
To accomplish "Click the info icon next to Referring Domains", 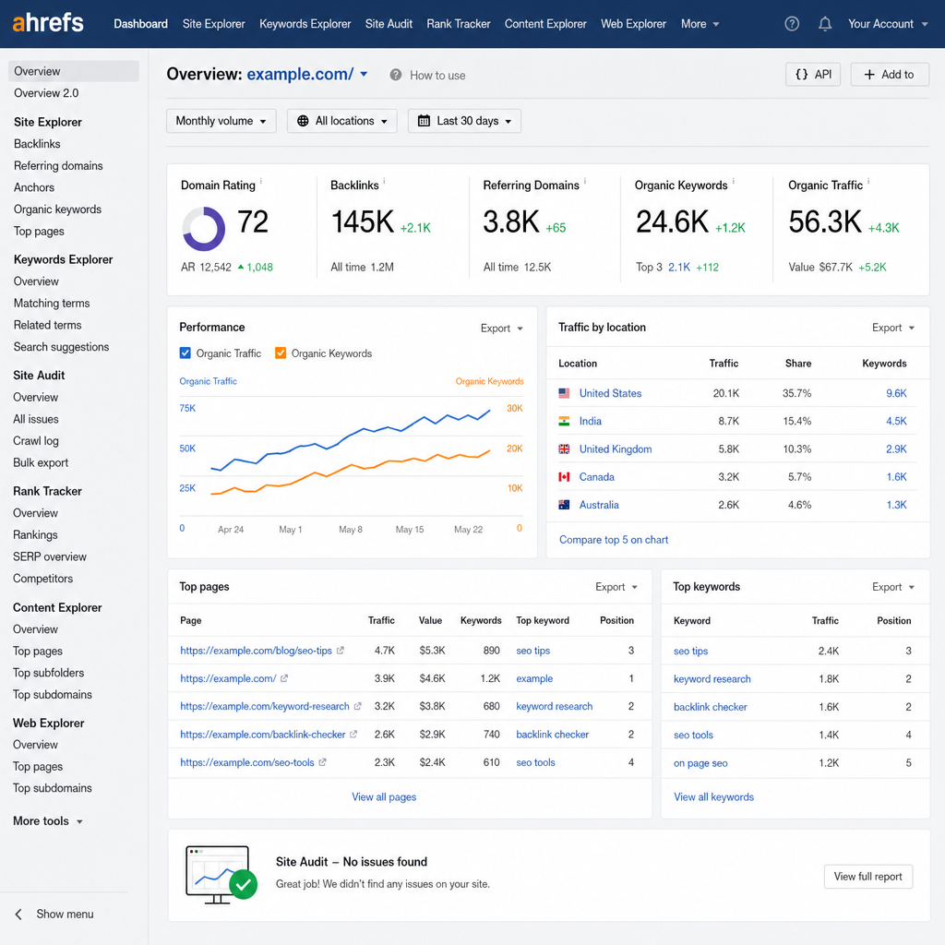I will tap(585, 180).
